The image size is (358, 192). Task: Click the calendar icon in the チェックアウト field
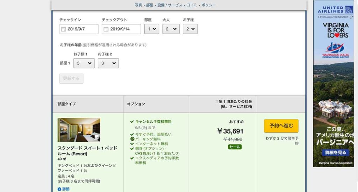coord(106,29)
